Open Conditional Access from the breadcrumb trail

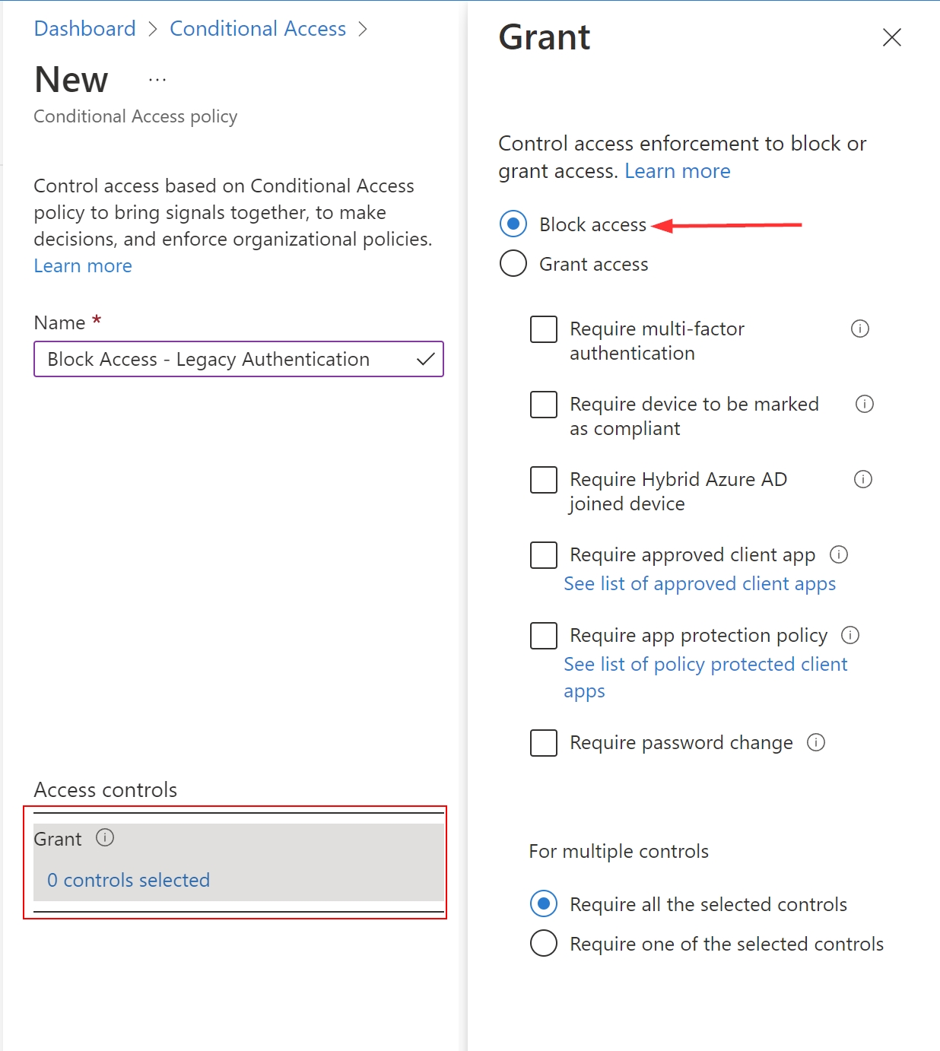pos(258,28)
